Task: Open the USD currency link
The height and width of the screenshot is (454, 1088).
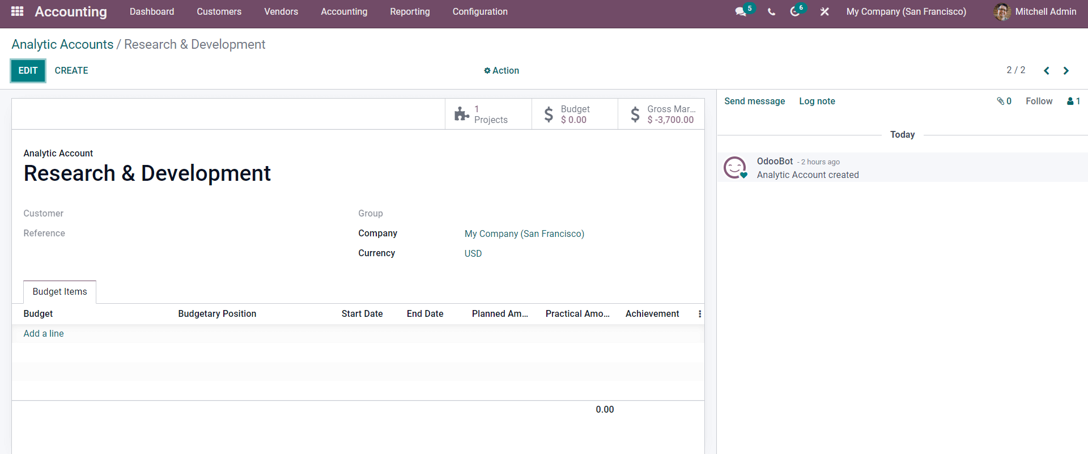Action: click(473, 253)
